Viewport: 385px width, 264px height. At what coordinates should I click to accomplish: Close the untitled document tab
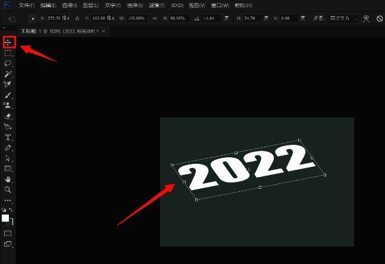(x=104, y=31)
